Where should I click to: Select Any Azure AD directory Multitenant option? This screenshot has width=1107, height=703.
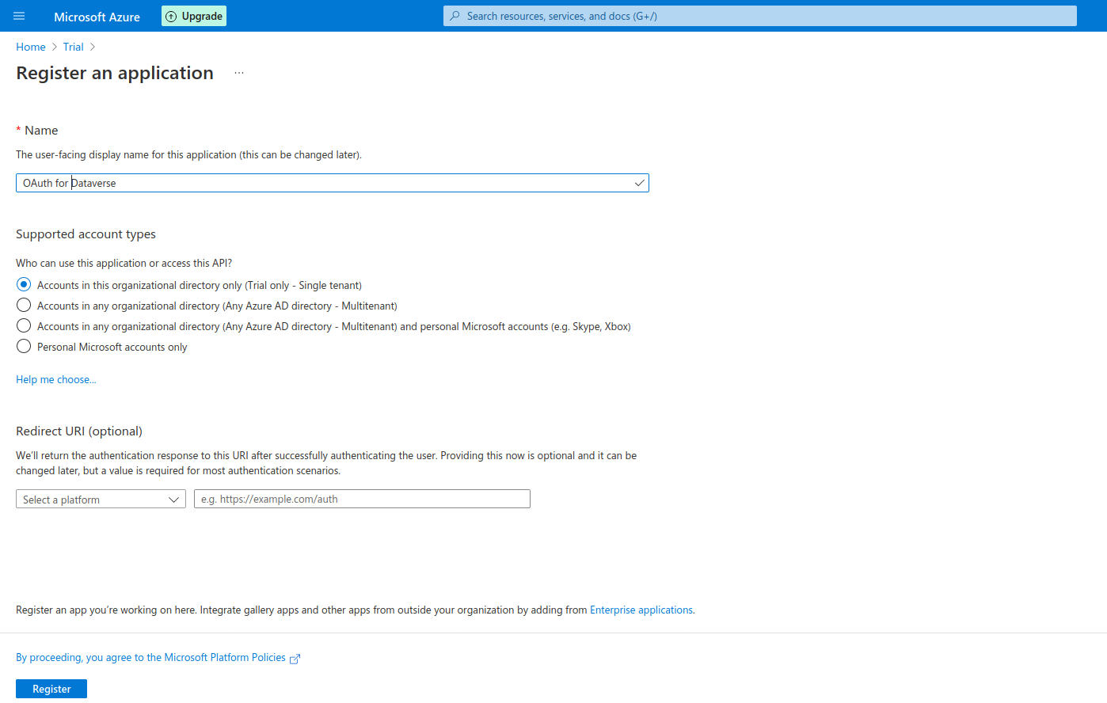click(24, 305)
